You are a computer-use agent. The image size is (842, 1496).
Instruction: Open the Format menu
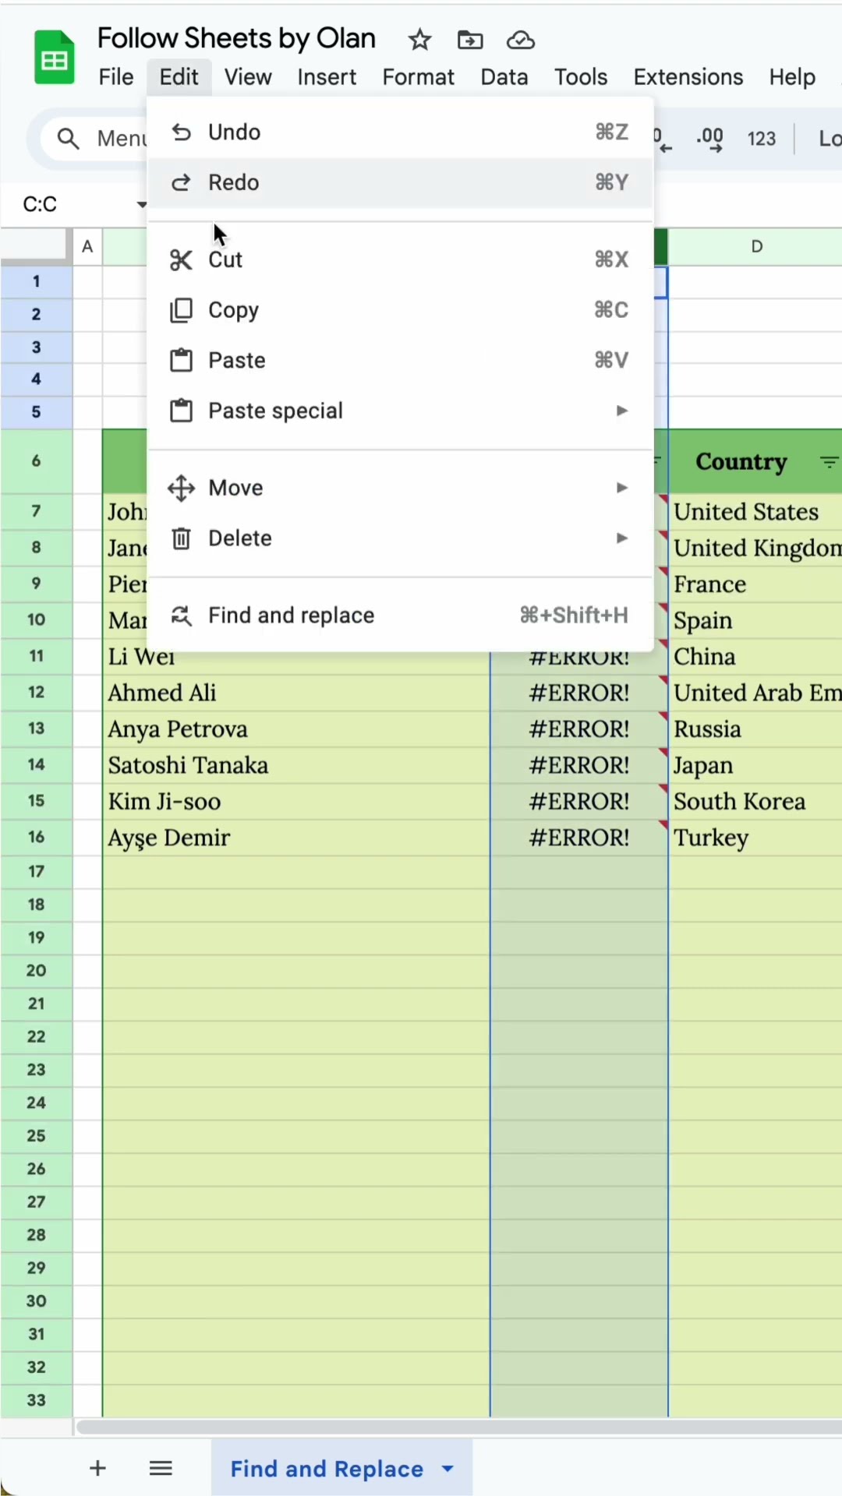pos(418,77)
